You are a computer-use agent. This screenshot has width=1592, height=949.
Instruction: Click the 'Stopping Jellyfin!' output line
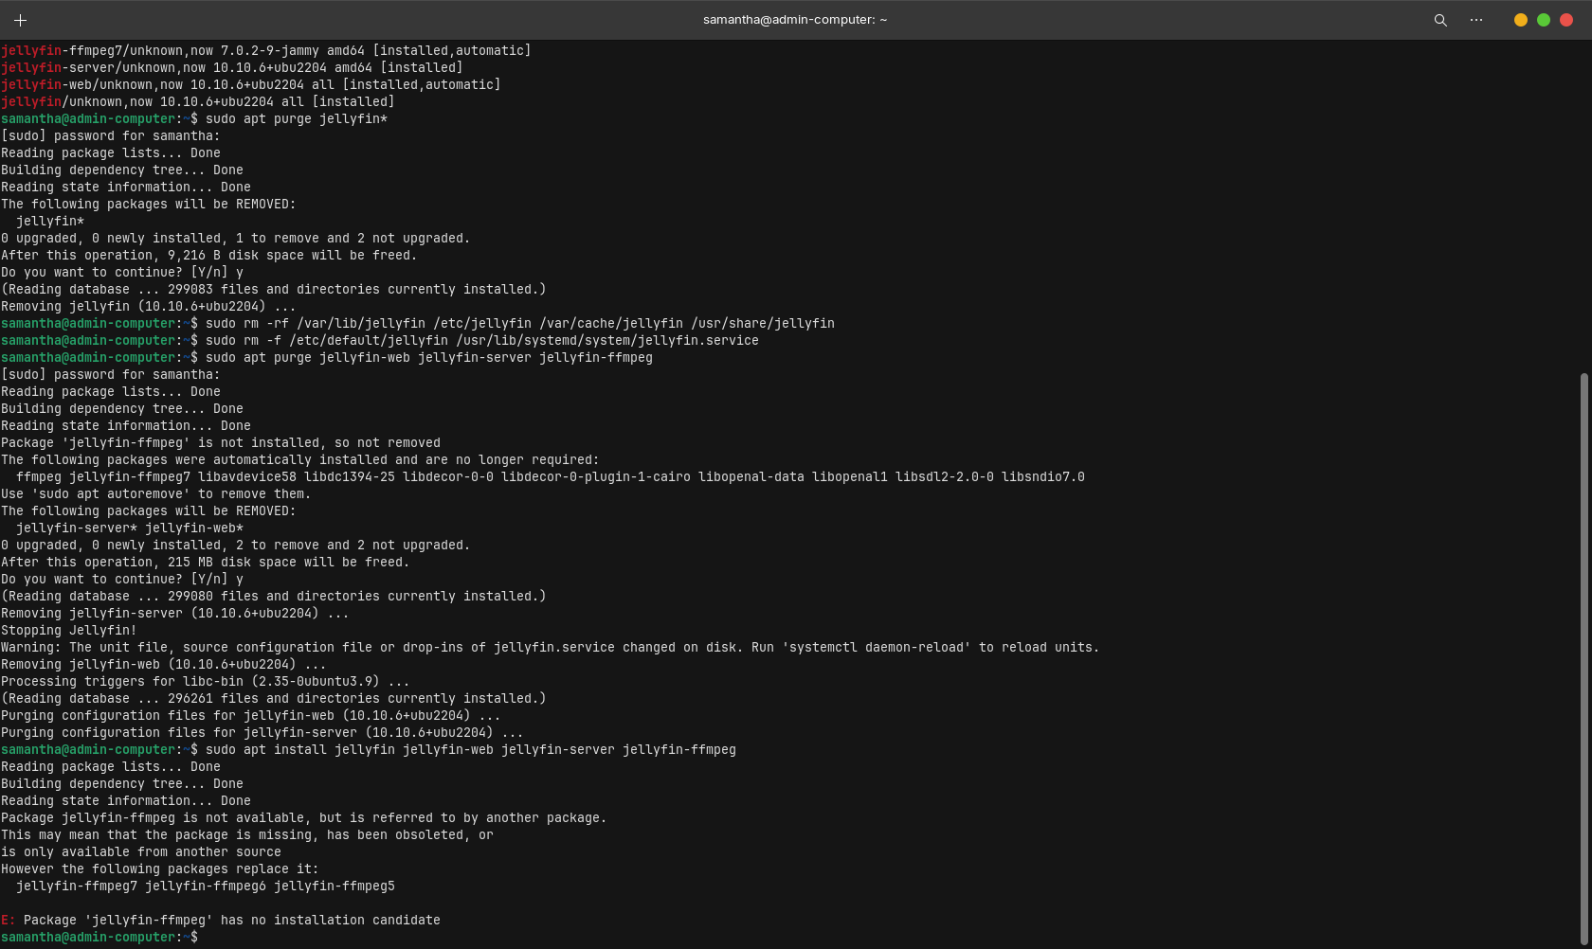(x=68, y=631)
